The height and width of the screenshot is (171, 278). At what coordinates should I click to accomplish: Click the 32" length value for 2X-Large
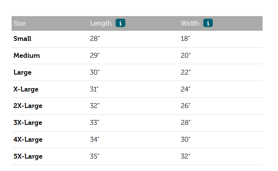tap(95, 106)
